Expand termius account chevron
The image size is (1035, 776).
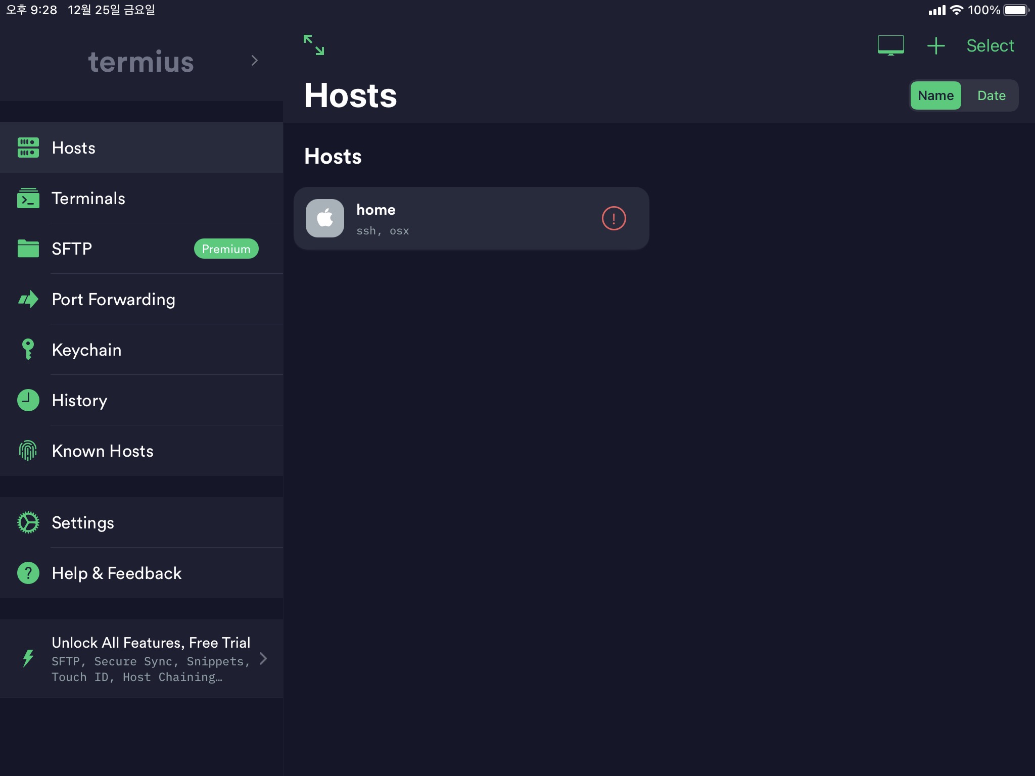(x=255, y=61)
